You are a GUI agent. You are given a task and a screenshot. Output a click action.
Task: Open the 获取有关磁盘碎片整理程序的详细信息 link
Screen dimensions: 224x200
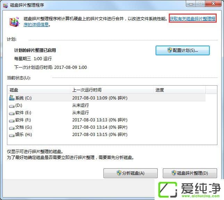click(x=193, y=18)
